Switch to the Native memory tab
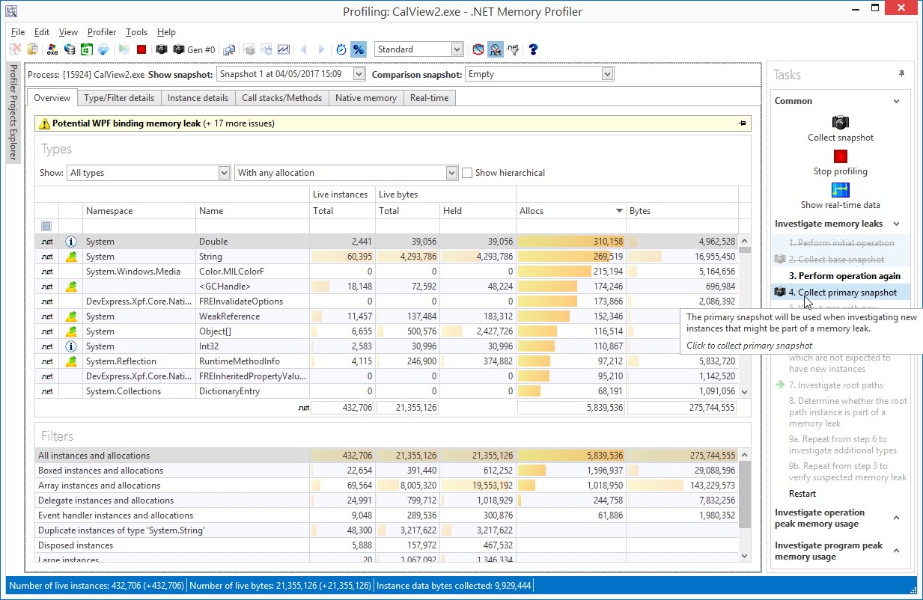923x600 pixels. coord(365,98)
